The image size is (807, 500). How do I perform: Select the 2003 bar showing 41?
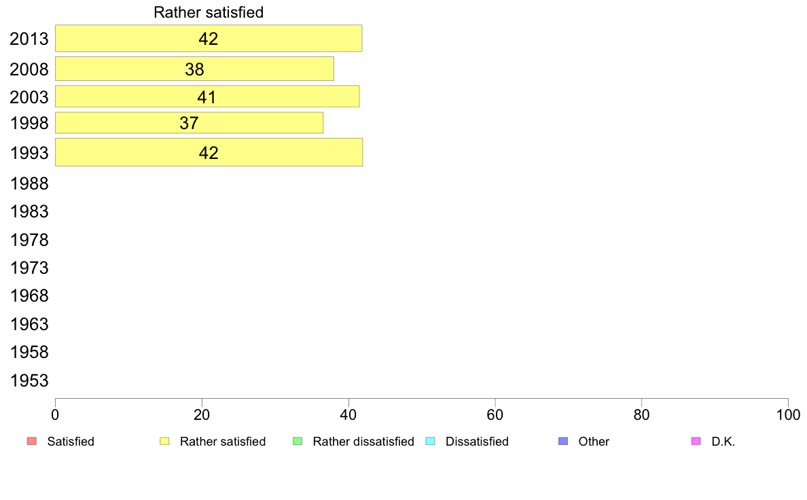click(x=207, y=96)
